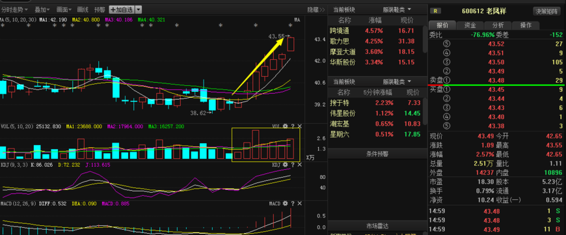Close the MACD indicator panel
The width and height of the screenshot is (566, 235).
point(299,204)
